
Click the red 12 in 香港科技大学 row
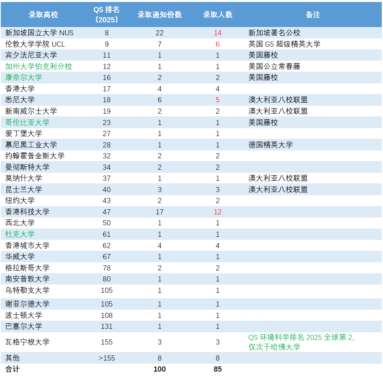point(218,212)
